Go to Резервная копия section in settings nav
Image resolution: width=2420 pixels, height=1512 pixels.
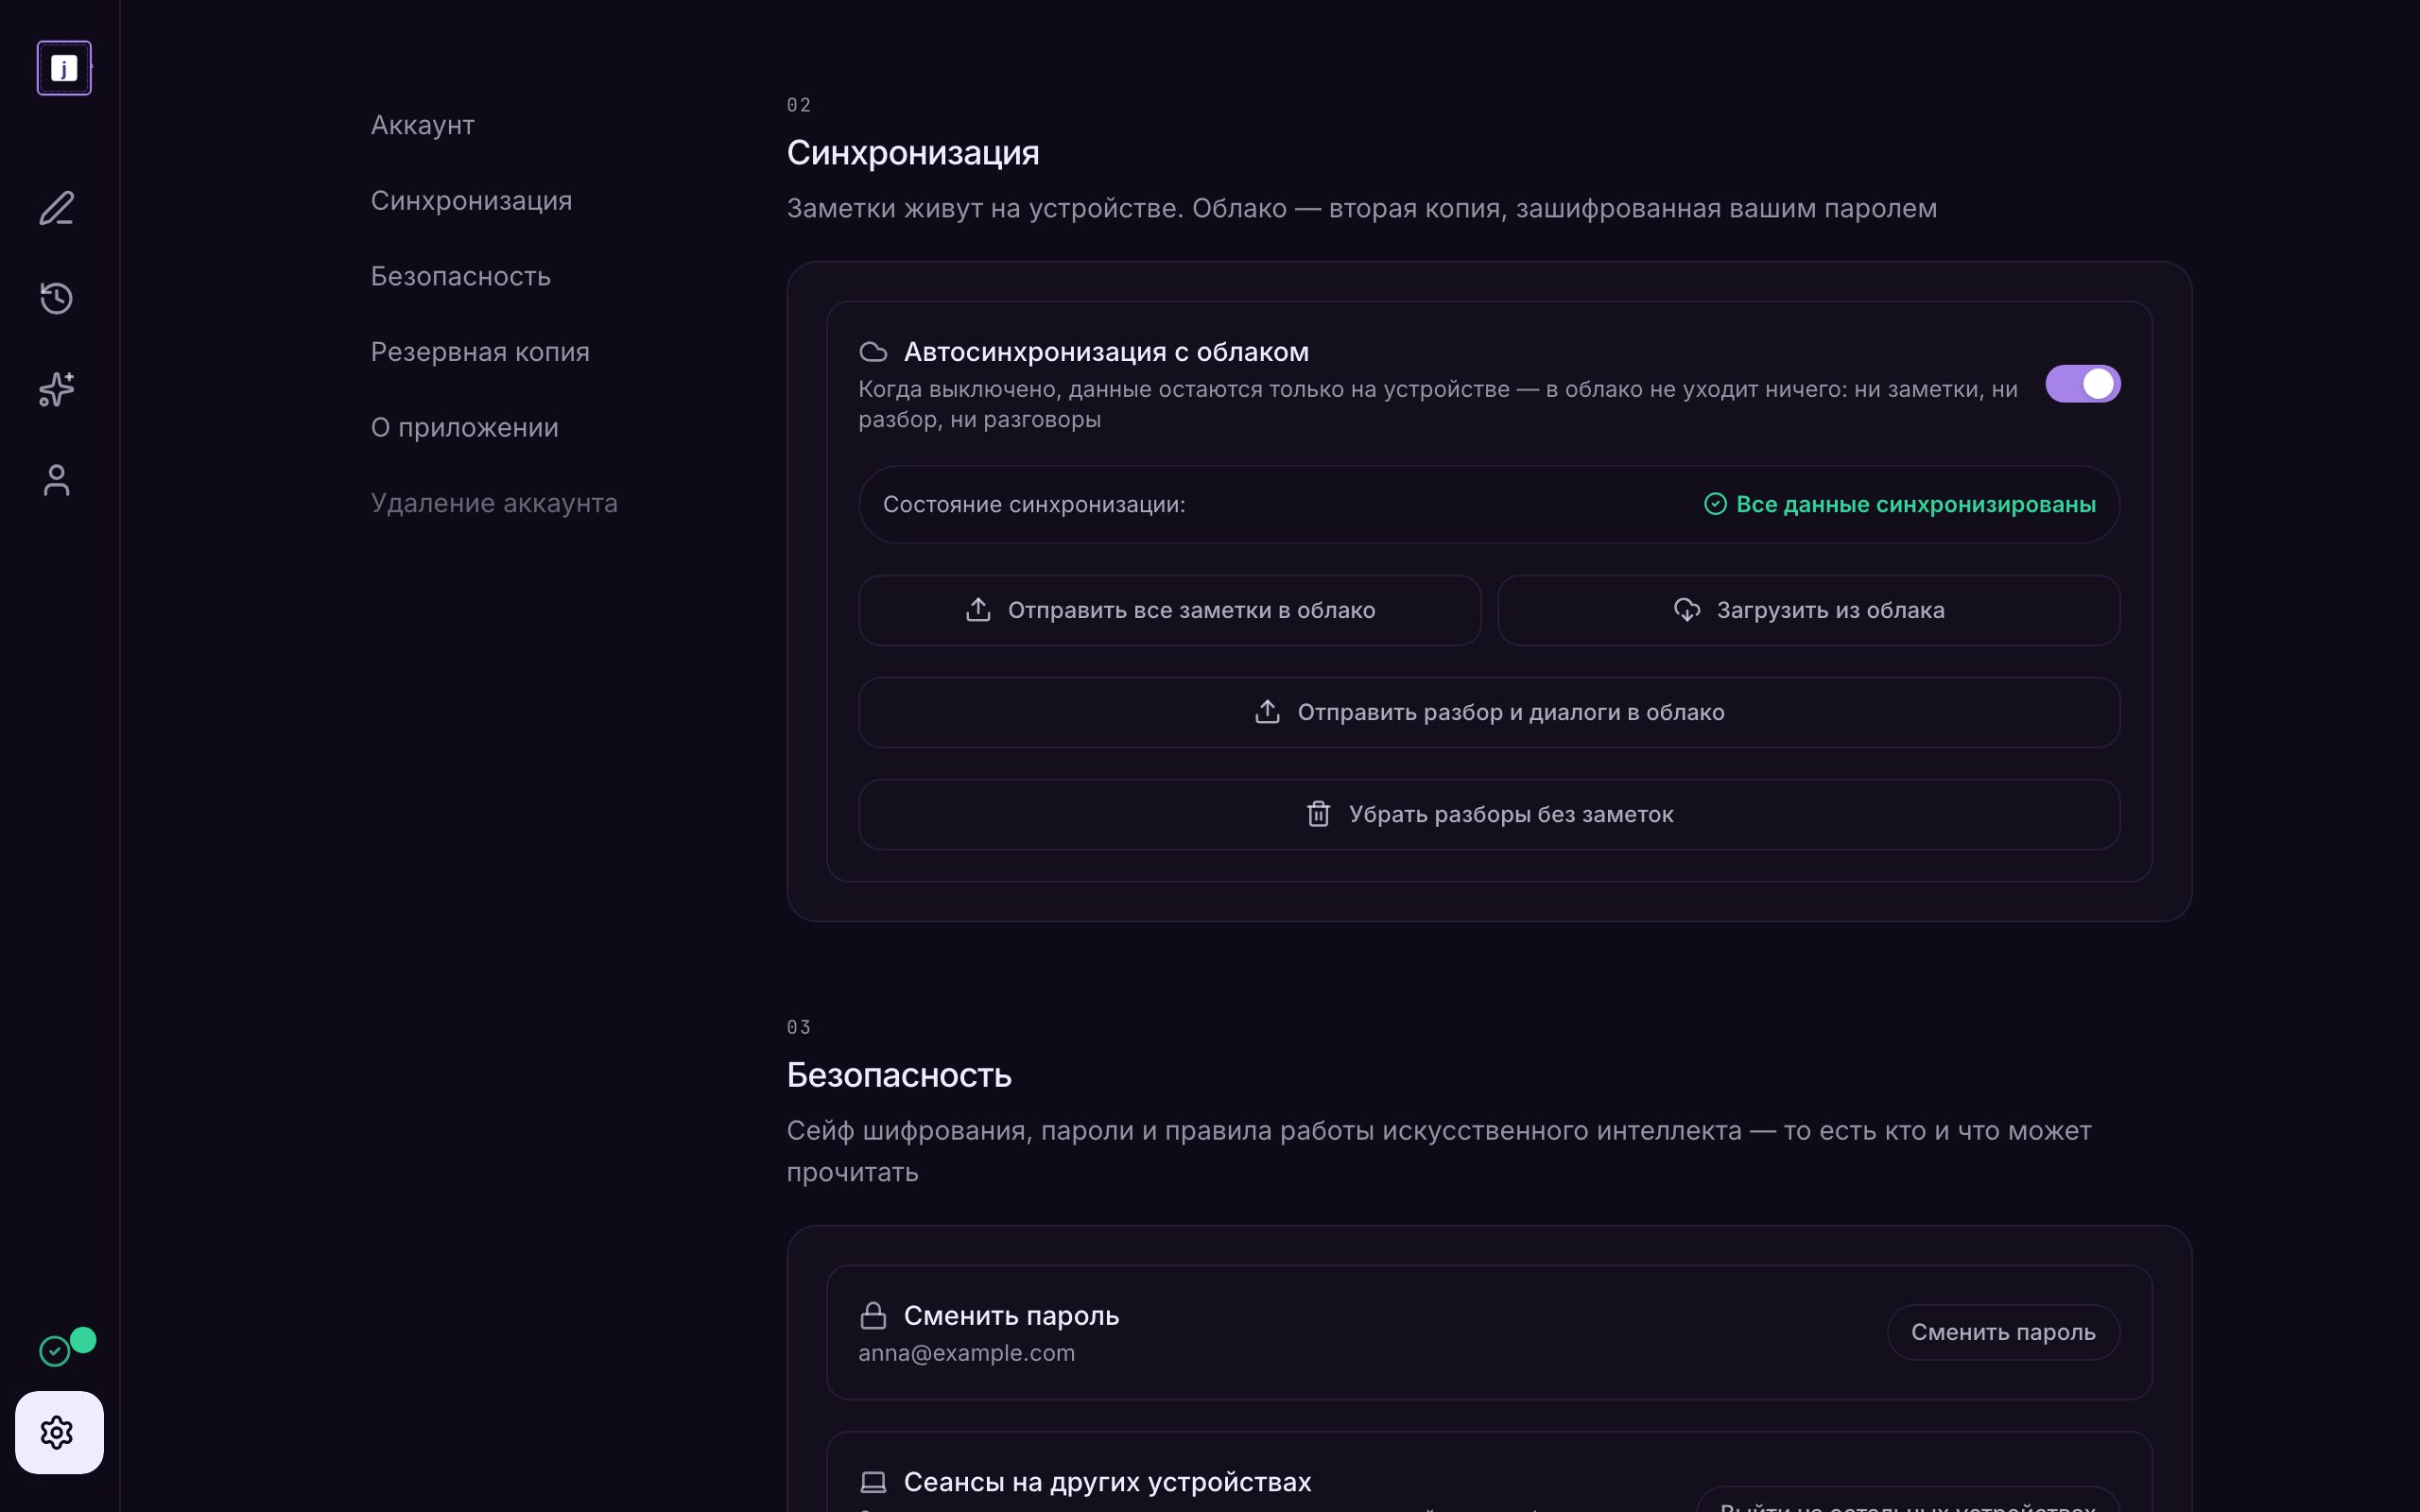coord(480,352)
